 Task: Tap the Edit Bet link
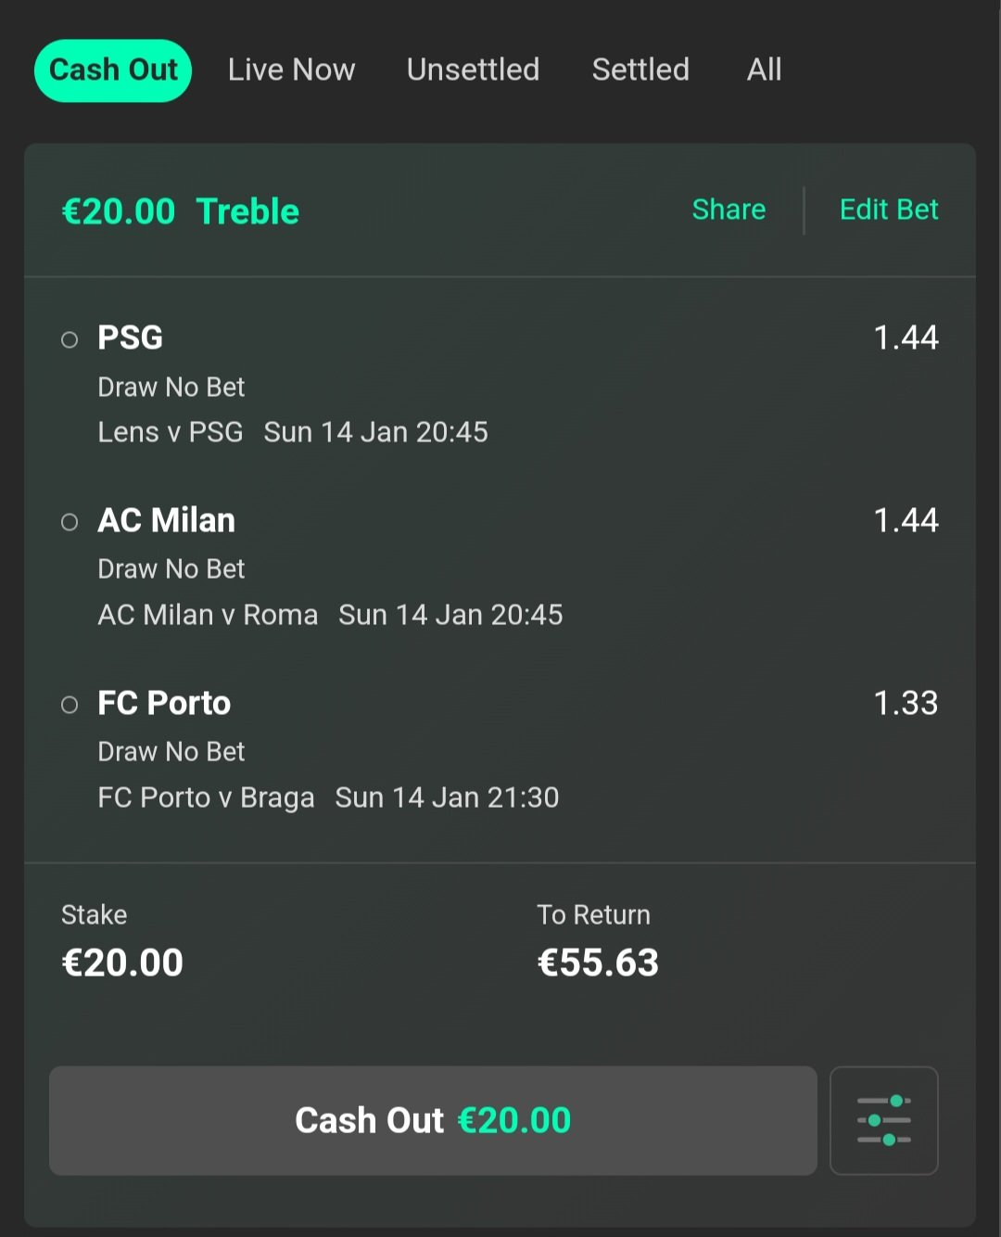(888, 210)
